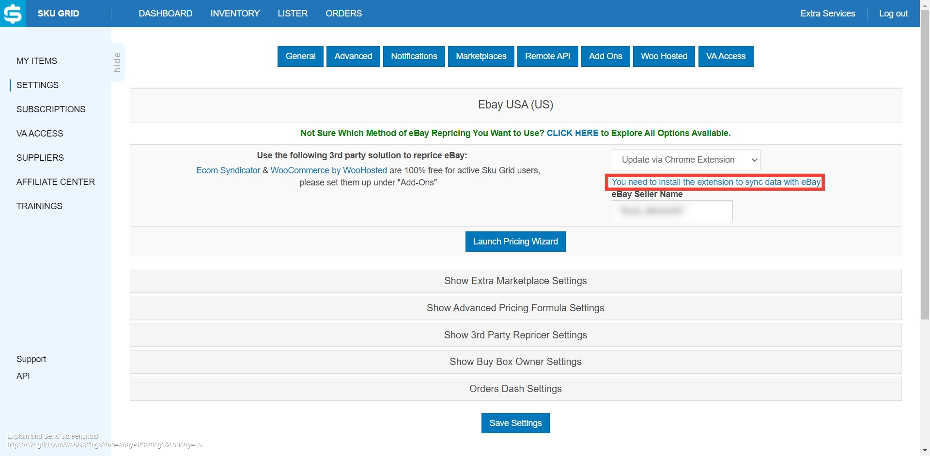Open the ORDERS menu
The image size is (930, 456).
[x=343, y=14]
